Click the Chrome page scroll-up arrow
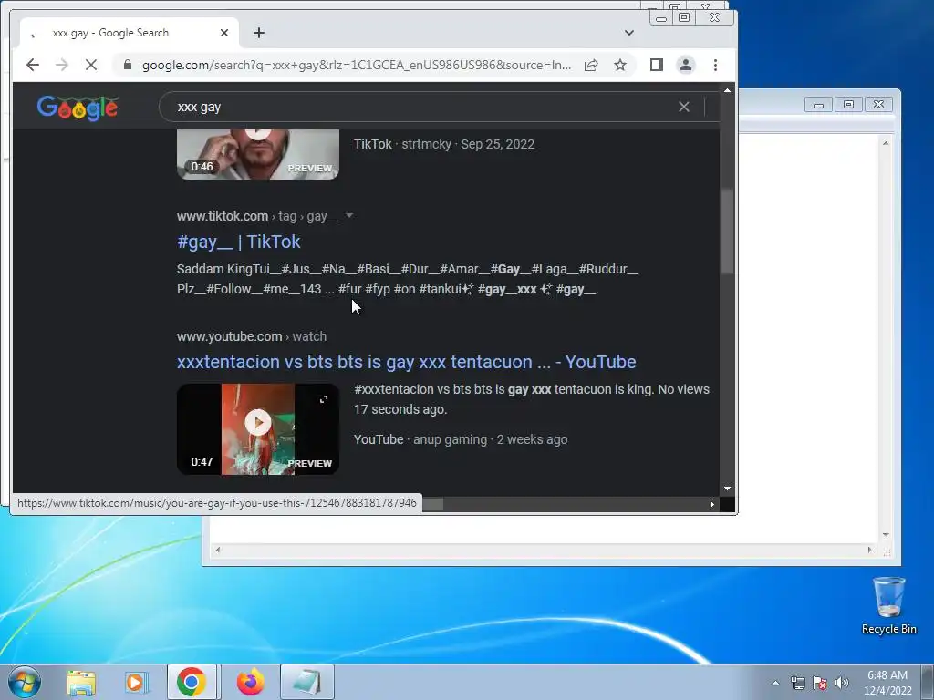This screenshot has height=700, width=934. pyautogui.click(x=727, y=90)
